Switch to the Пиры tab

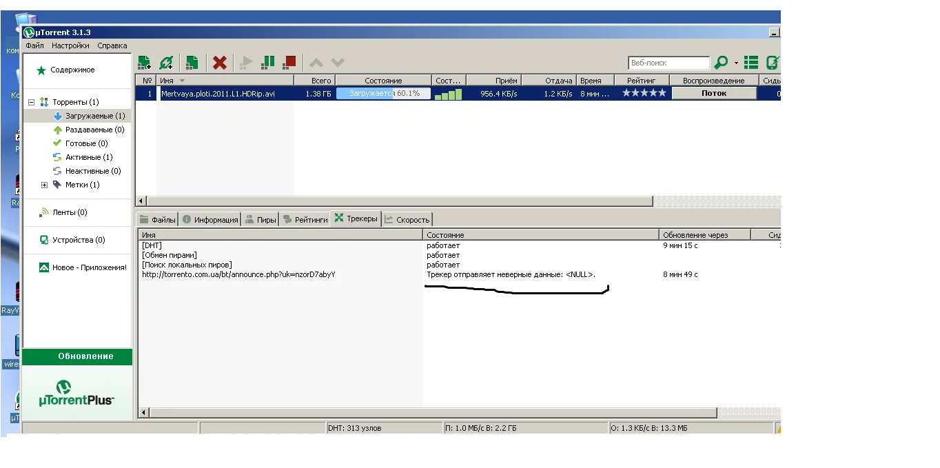point(260,220)
